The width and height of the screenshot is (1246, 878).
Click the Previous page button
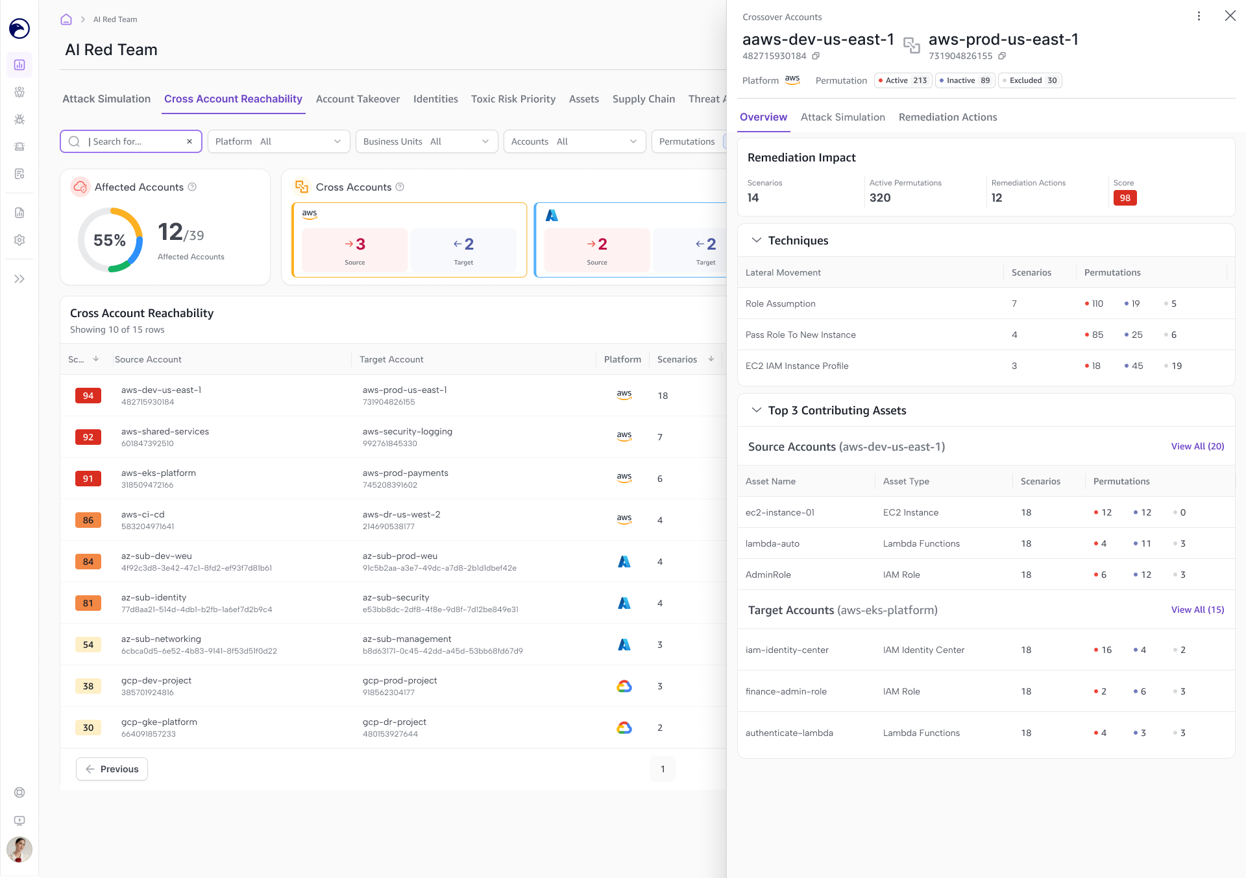click(x=112, y=769)
